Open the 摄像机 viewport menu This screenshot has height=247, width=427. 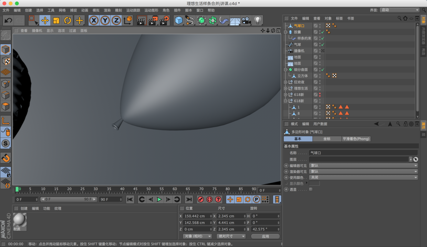pos(37,31)
